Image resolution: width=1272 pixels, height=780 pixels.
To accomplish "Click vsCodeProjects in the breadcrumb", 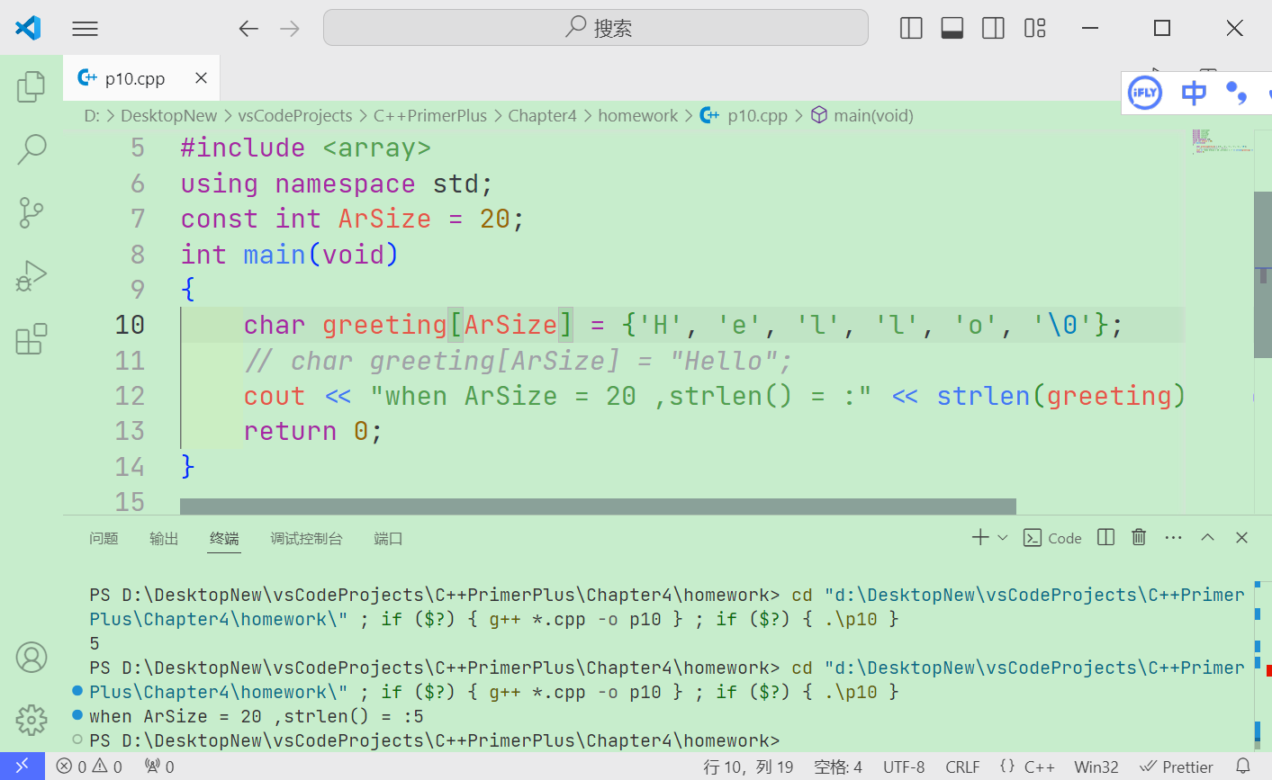I will 295,116.
